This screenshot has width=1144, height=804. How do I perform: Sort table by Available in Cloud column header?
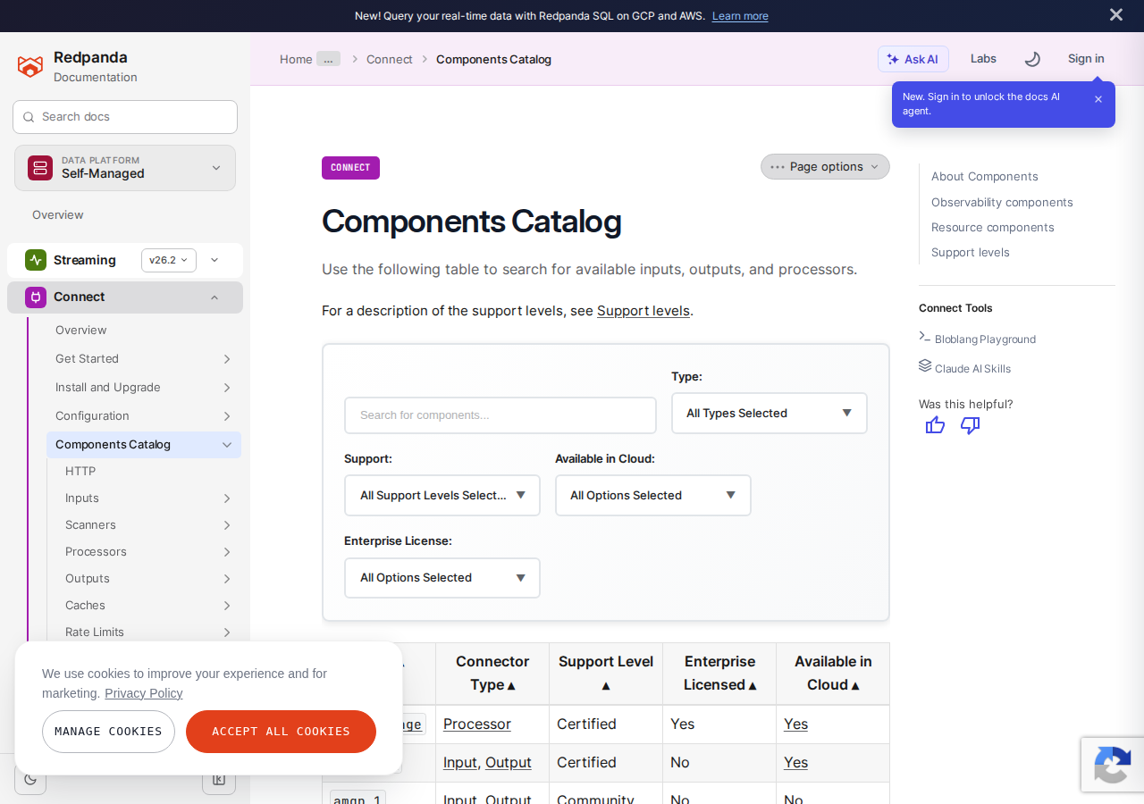pos(833,673)
